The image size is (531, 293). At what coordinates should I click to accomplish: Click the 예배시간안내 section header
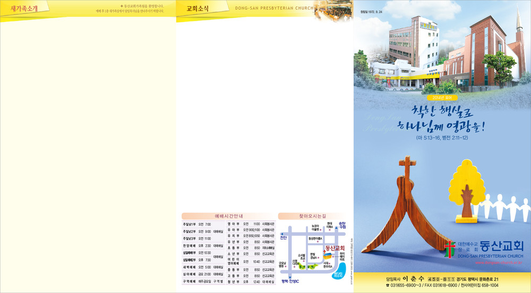click(x=228, y=216)
